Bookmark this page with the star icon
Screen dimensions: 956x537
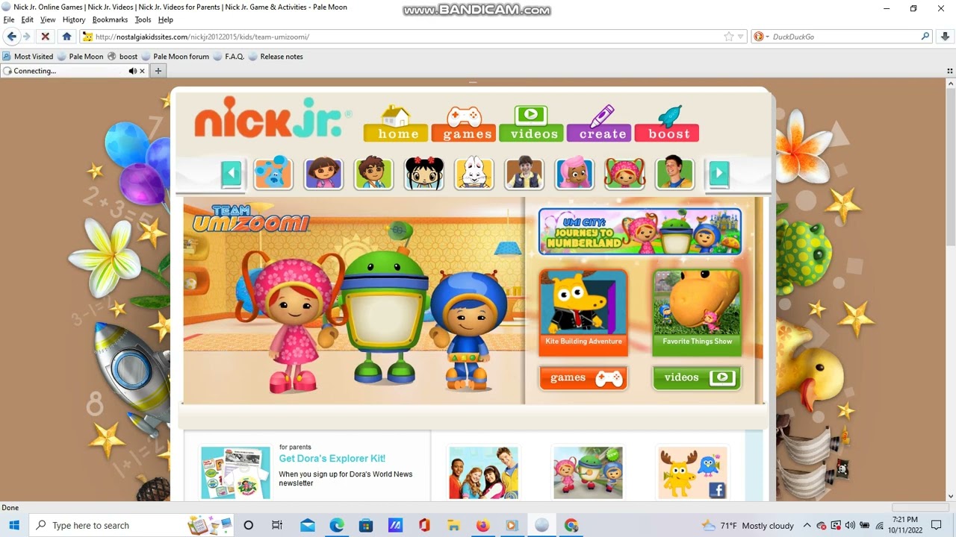[728, 37]
